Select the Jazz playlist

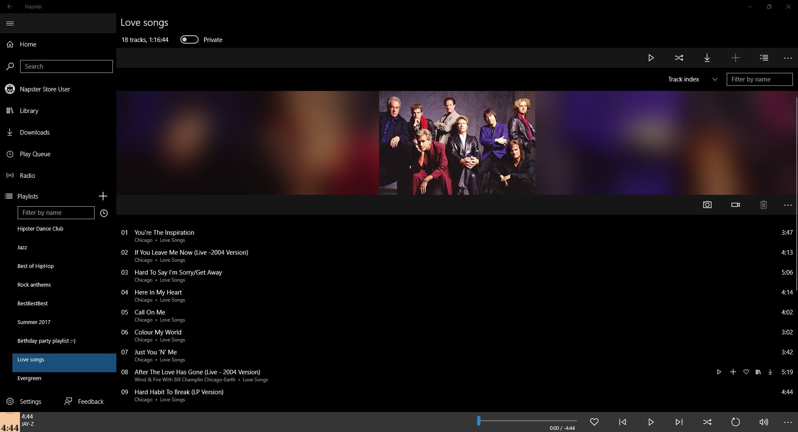22,247
